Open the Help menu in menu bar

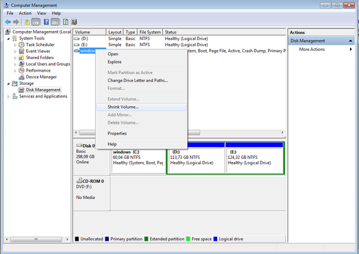click(x=56, y=13)
